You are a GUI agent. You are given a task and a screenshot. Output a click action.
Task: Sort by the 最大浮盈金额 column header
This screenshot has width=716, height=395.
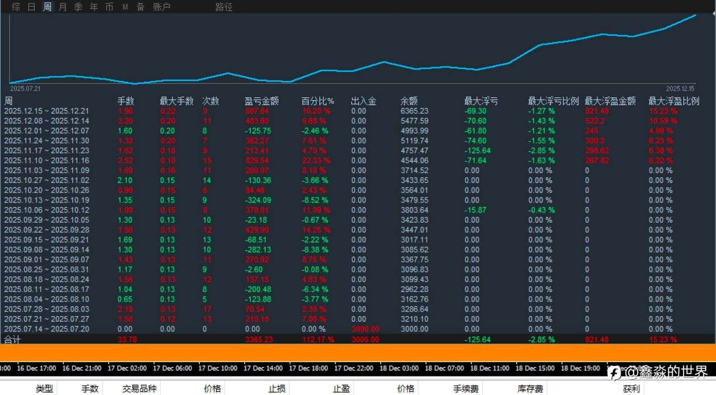[x=610, y=101]
